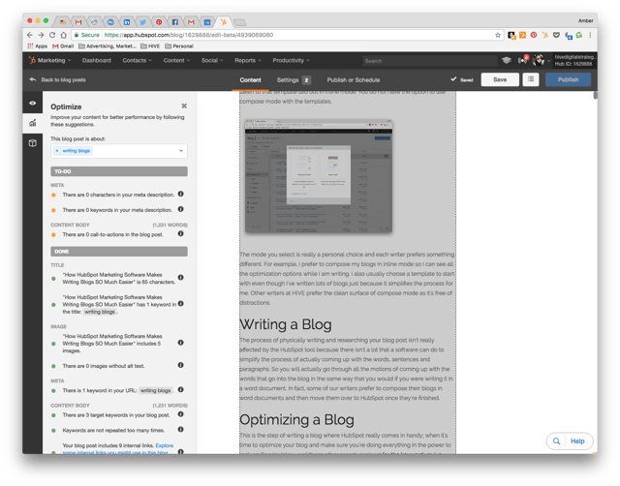Open the Productivity dropdown menu

coord(291,60)
